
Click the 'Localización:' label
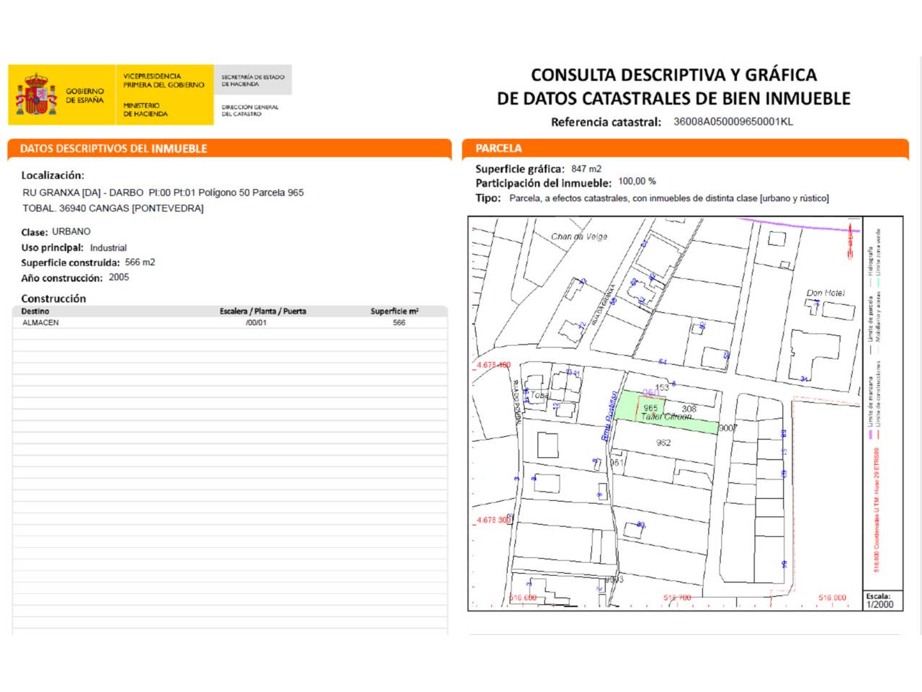(53, 175)
